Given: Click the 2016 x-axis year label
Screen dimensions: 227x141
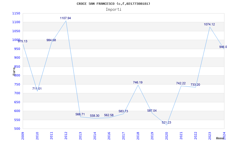Looking at the screenshot, I should coord(109,136).
